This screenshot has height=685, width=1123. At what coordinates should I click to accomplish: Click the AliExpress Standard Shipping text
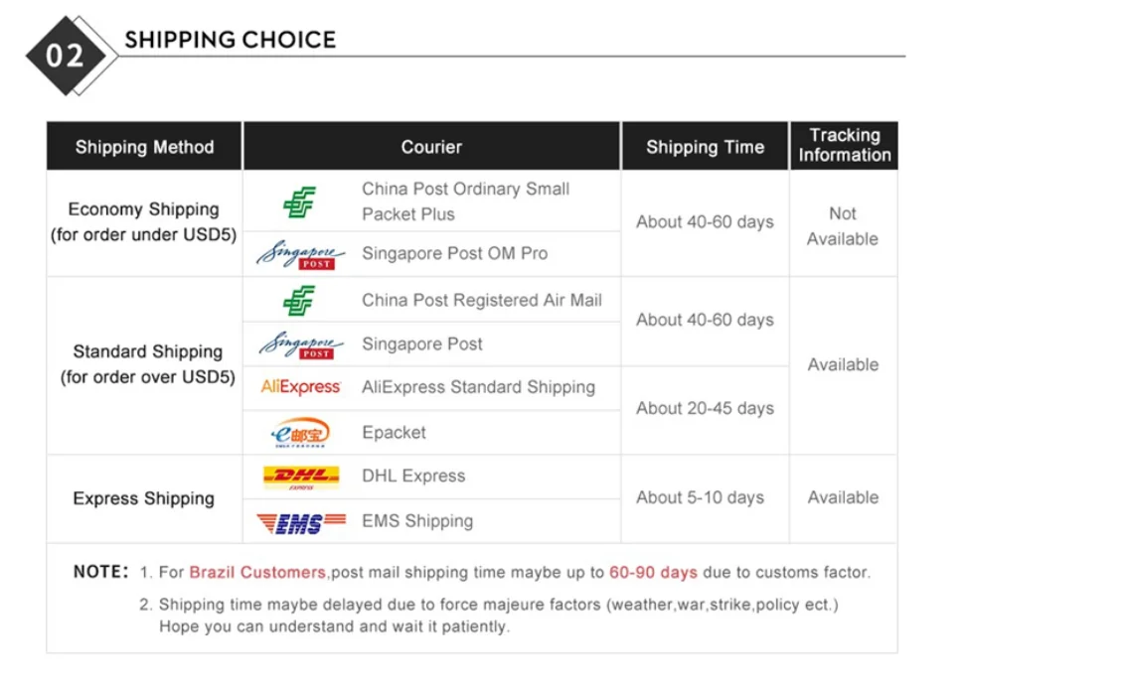478,387
